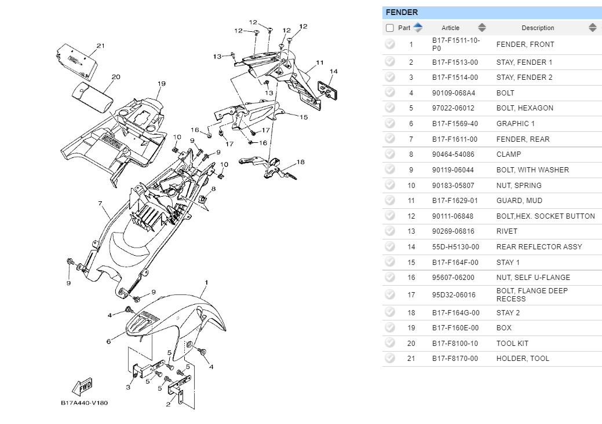Select check circle for FENDER, REAR
The image size is (602, 424).
tap(390, 138)
